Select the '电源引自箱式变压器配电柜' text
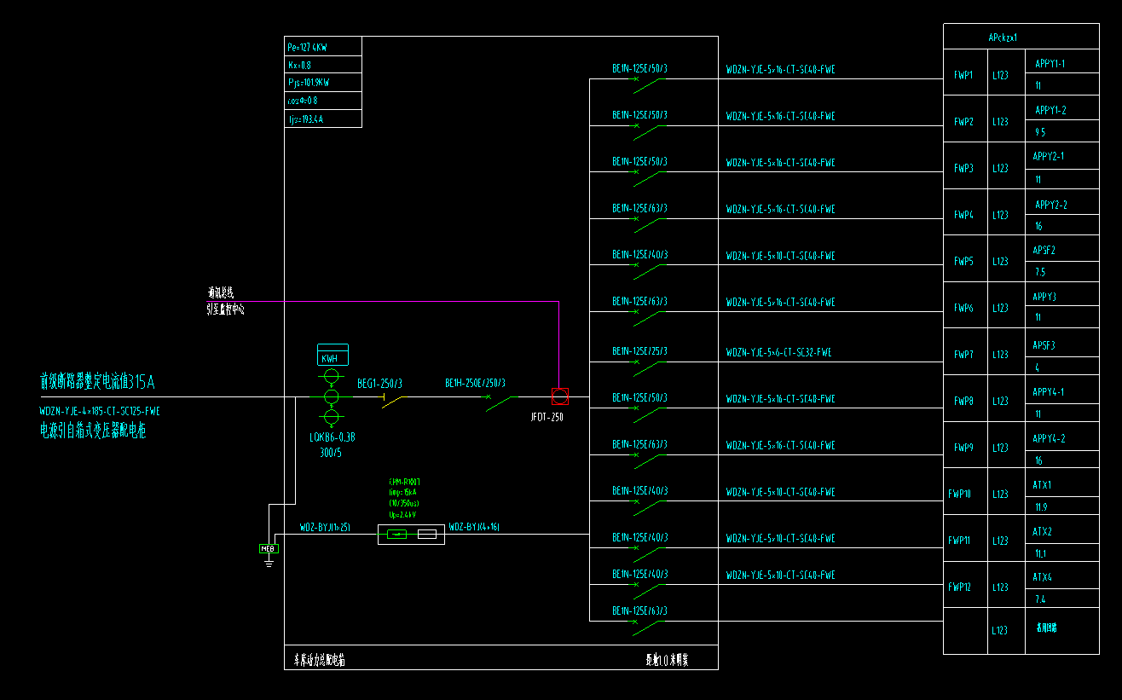 [x=93, y=431]
